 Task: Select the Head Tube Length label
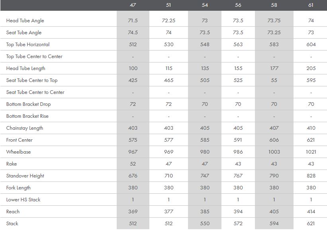[25, 68]
